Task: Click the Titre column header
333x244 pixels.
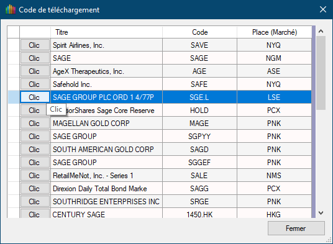Action: coord(106,32)
